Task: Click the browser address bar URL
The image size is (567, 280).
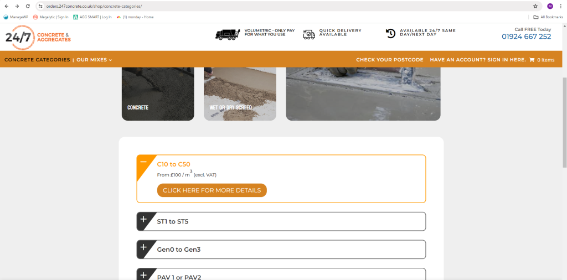Action: coord(94,6)
